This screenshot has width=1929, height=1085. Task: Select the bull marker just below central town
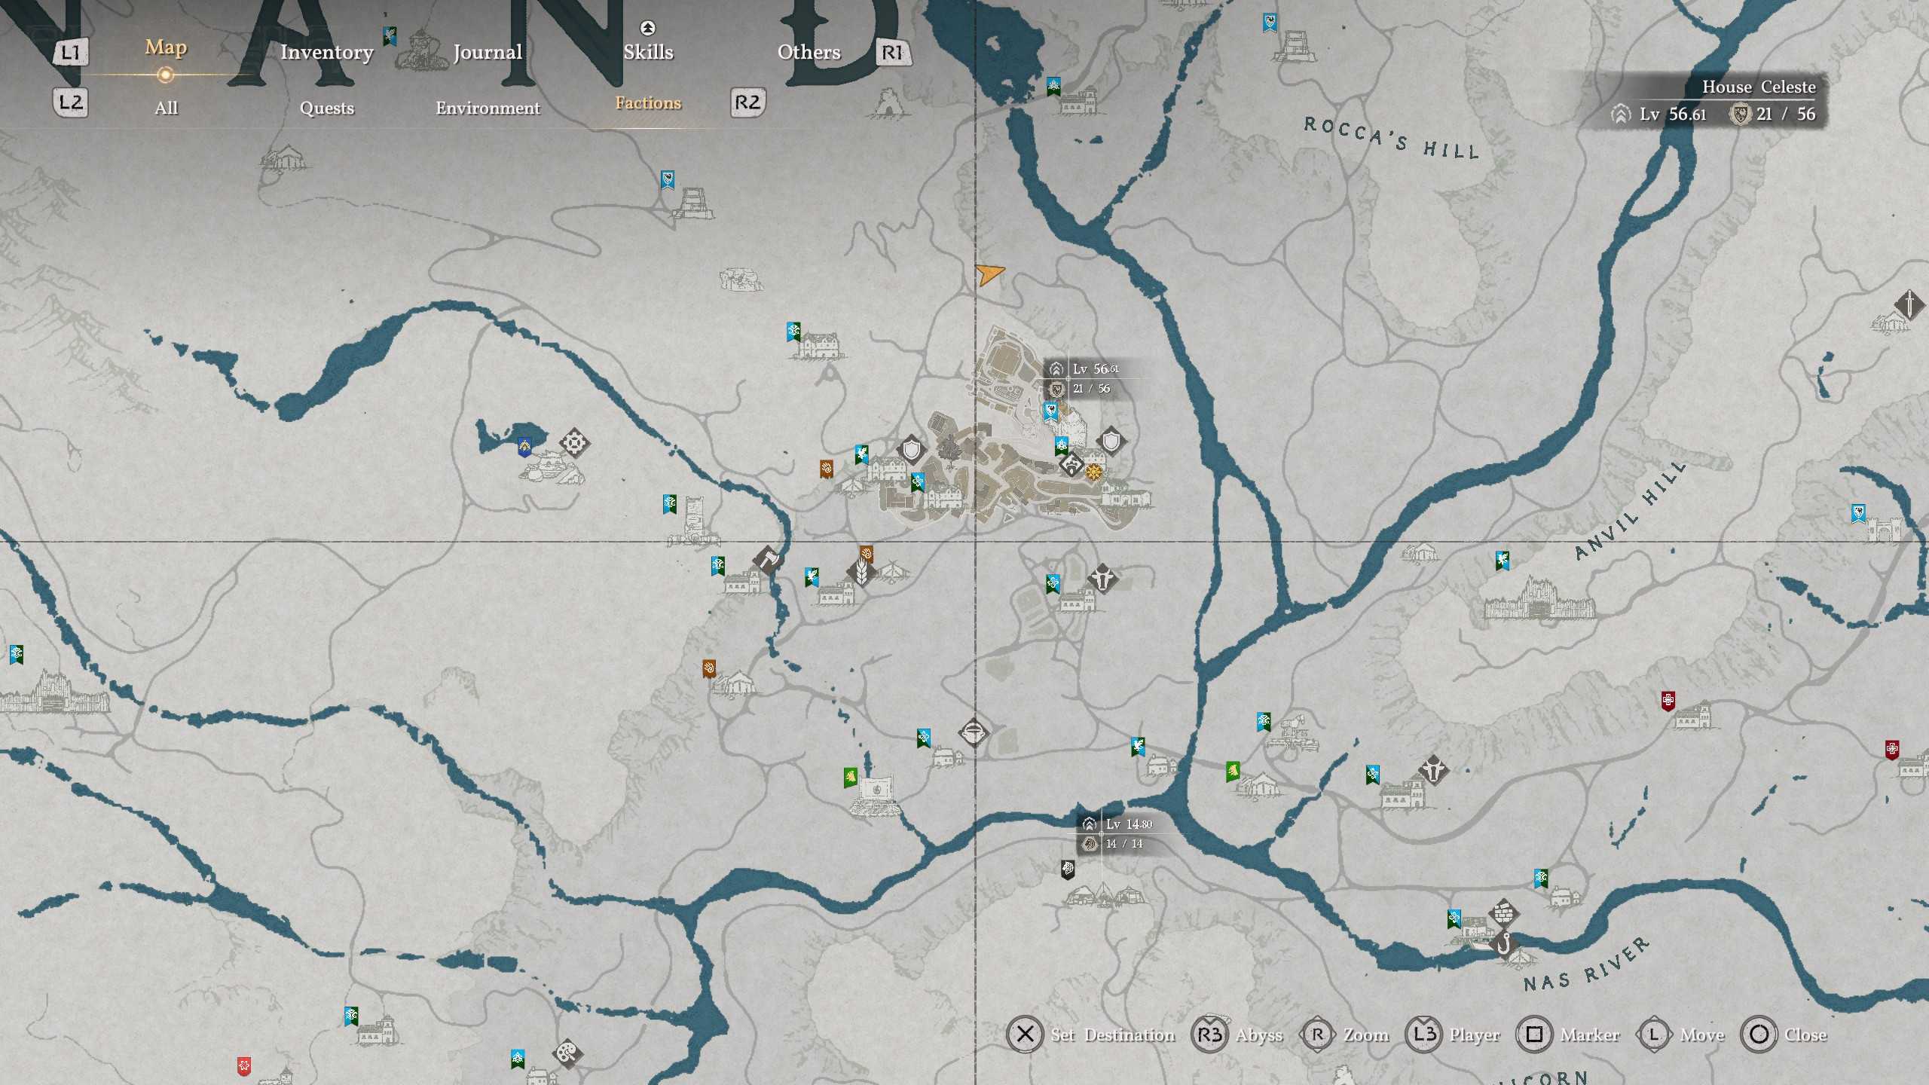(1102, 579)
